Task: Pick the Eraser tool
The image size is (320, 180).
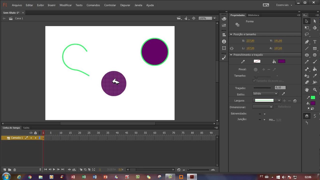Action: tap(307, 82)
